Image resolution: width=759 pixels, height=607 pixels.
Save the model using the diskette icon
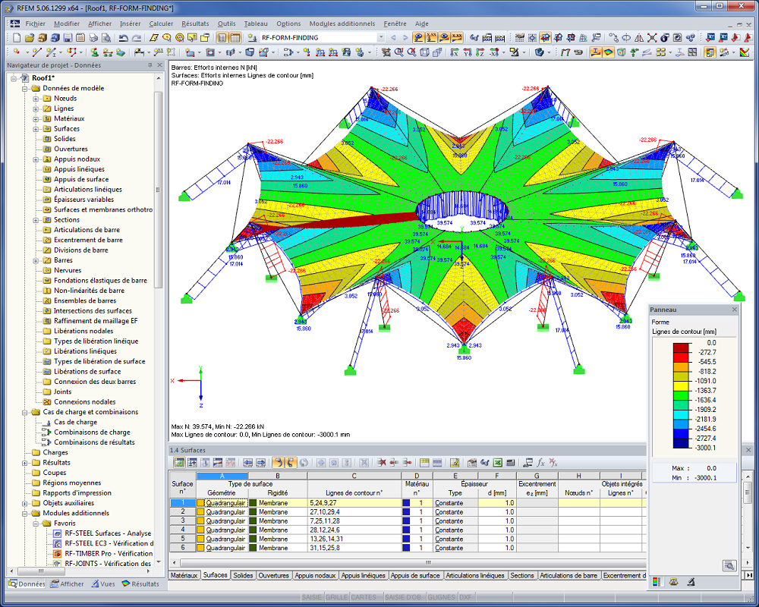(x=67, y=38)
